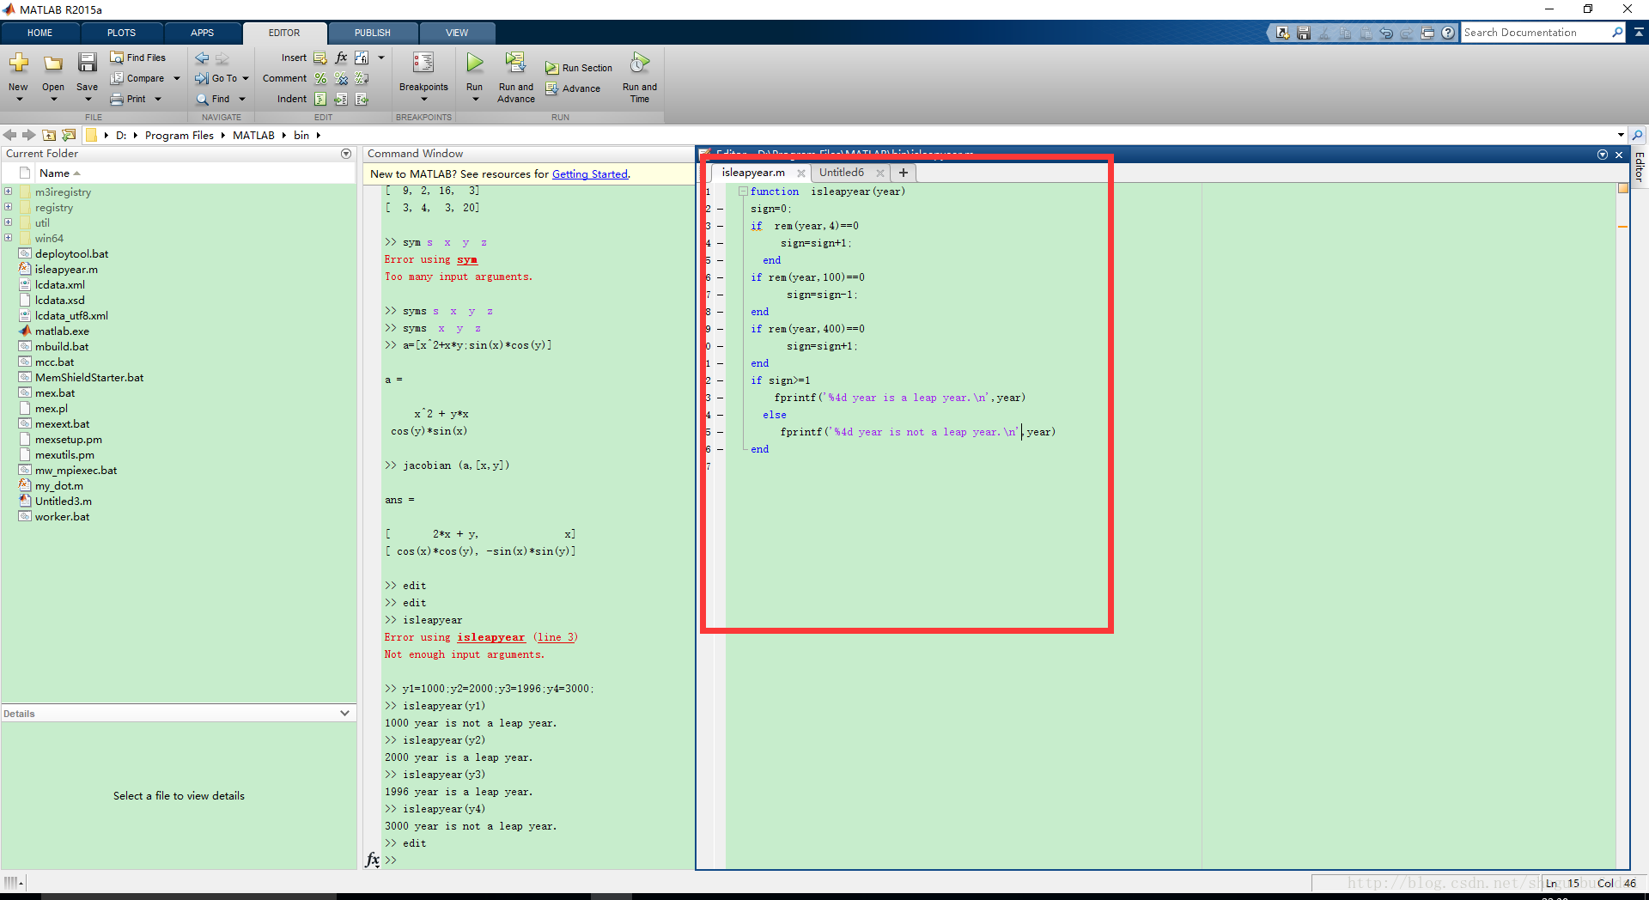Viewport: 1649px width, 900px height.
Task: Select my_dot.m in Current Folder
Action: pyautogui.click(x=59, y=486)
